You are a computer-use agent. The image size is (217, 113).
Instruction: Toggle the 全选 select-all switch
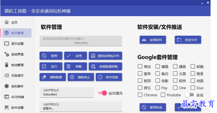pos(189,95)
